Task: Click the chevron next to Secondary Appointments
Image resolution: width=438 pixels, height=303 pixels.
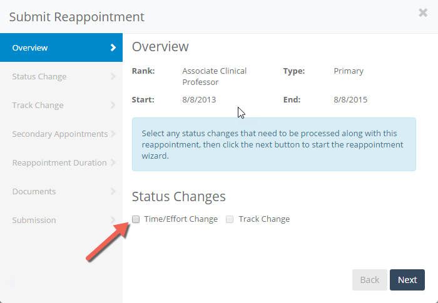Action: [113, 134]
